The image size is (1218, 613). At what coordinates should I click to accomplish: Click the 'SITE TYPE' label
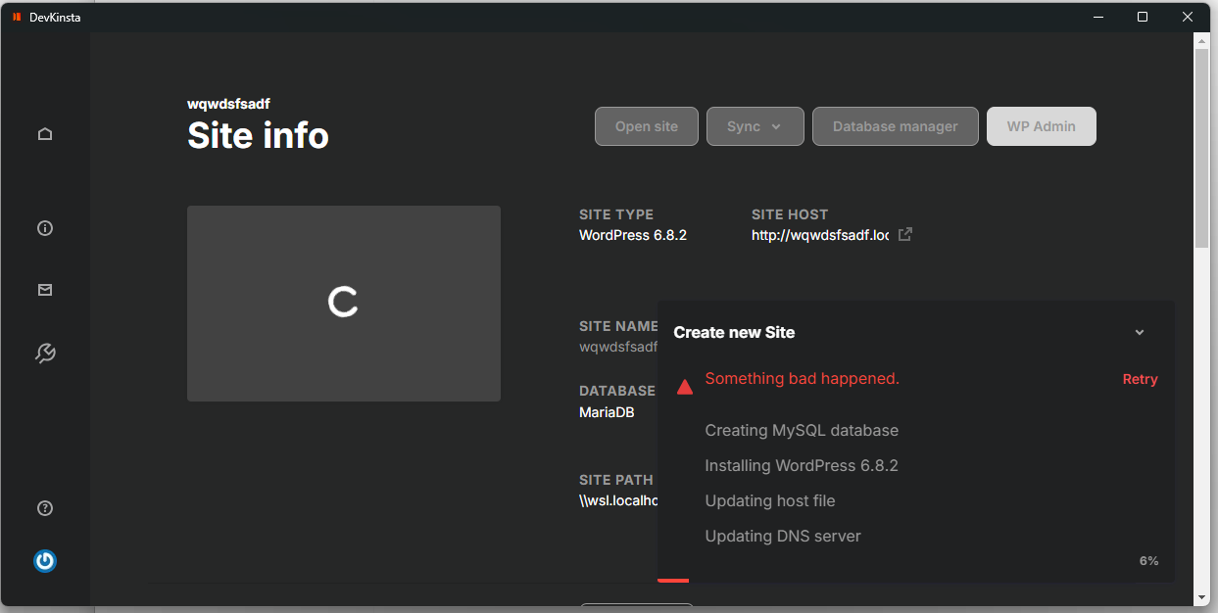[x=616, y=214]
